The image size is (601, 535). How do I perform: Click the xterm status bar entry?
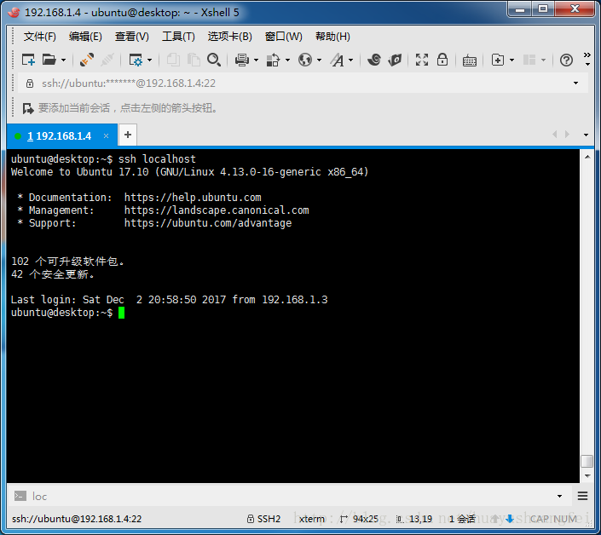(x=312, y=519)
